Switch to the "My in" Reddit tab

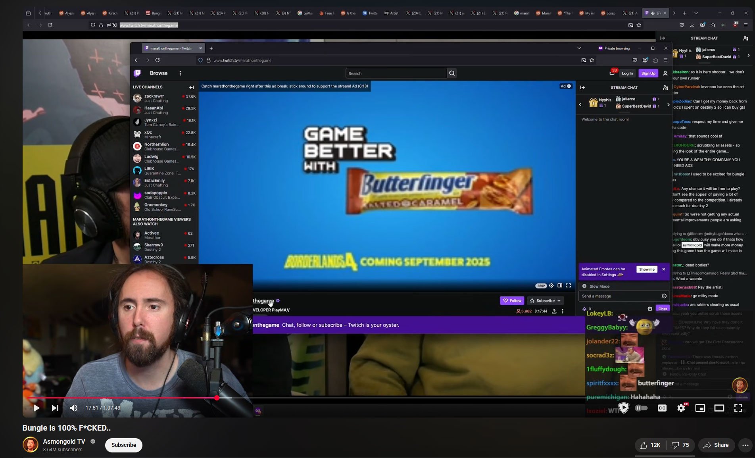pyautogui.click(x=586, y=13)
